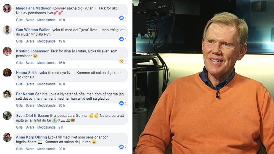Open Hanna Stikå's avatar
Screen dimensions: 274x154
coord(7,73)
